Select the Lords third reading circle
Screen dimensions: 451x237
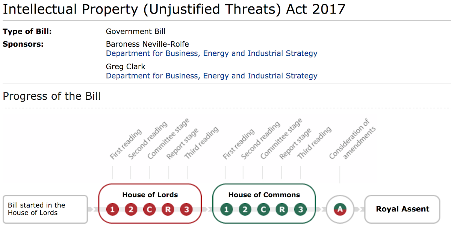[x=186, y=209]
